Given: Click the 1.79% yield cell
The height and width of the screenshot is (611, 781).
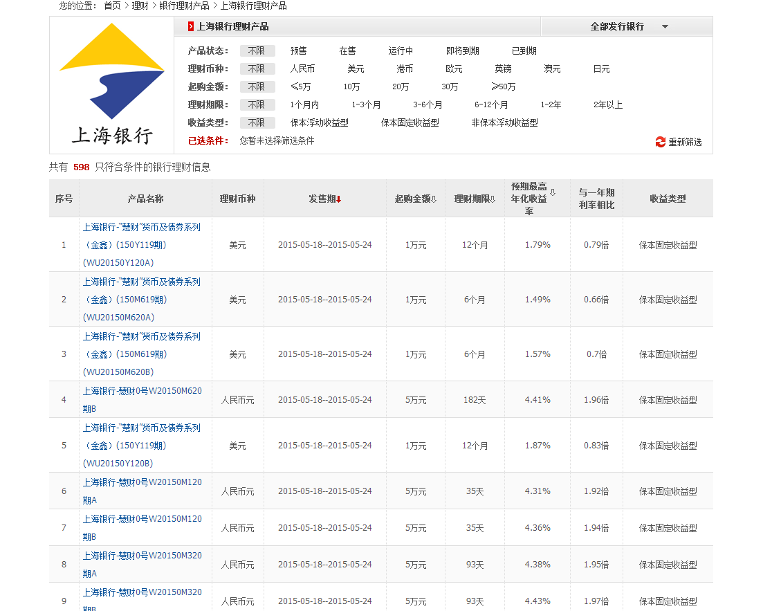Looking at the screenshot, I should (x=537, y=245).
